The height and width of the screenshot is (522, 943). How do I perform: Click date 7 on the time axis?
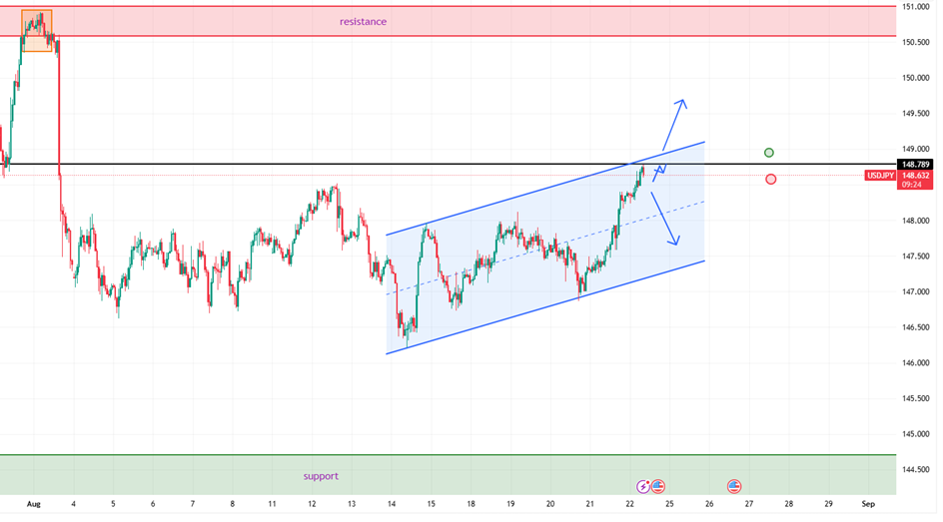click(x=193, y=504)
